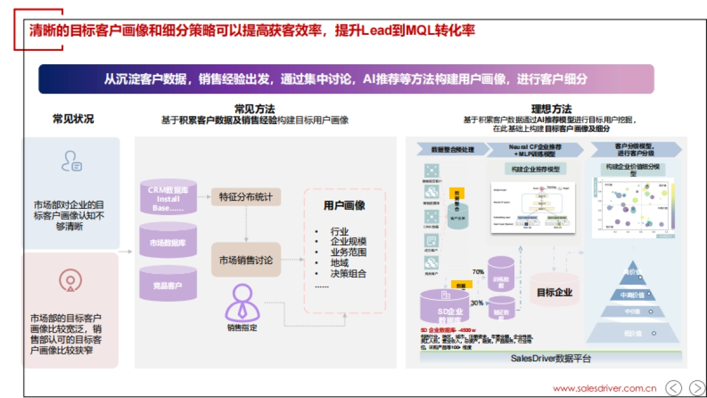The image size is (707, 398).
Task: Click the CRM数据 network node icon
Action: [x=431, y=217]
